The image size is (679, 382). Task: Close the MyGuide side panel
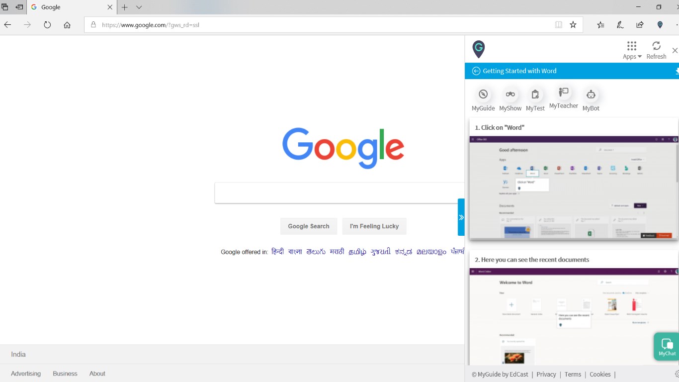pyautogui.click(x=675, y=50)
